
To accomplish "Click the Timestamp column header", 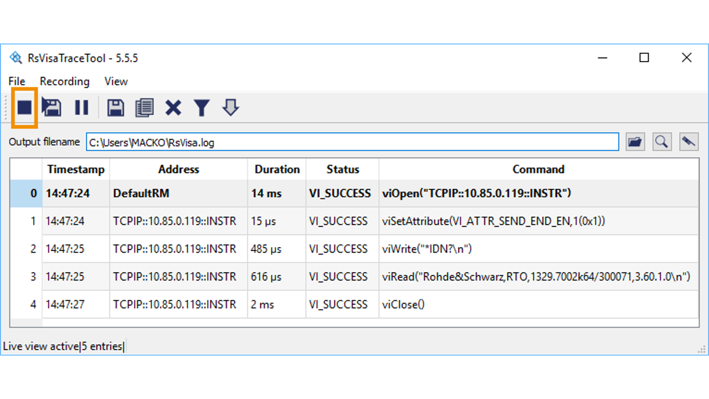I will (76, 170).
